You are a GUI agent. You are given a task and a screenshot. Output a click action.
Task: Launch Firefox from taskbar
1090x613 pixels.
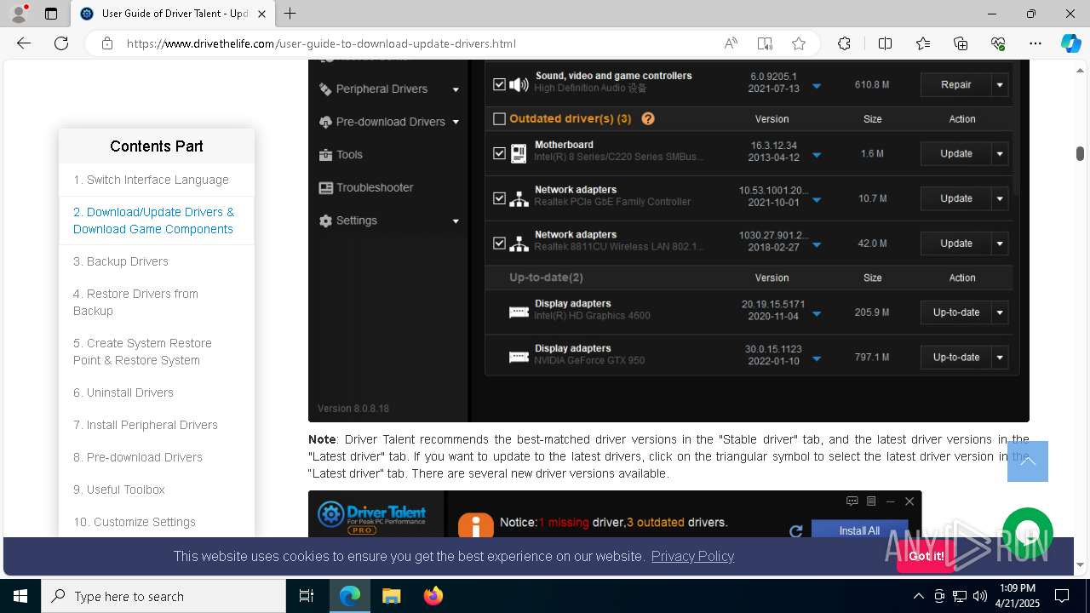coord(433,596)
